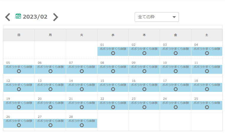Click the availability circle on February 25
225x137 pixels.
(207, 107)
